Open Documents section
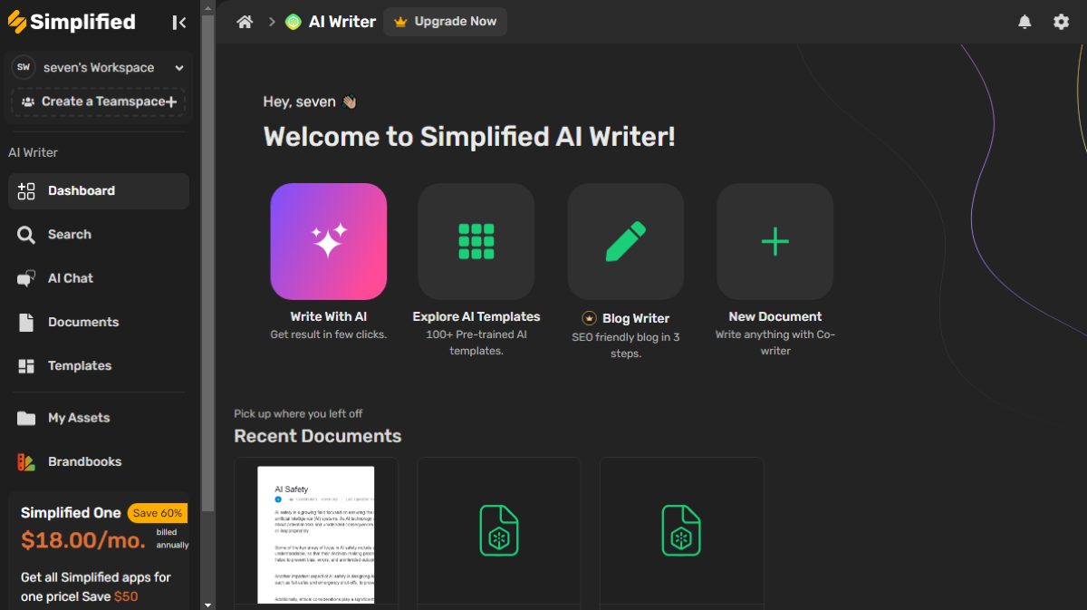The width and height of the screenshot is (1087, 610). (99, 322)
